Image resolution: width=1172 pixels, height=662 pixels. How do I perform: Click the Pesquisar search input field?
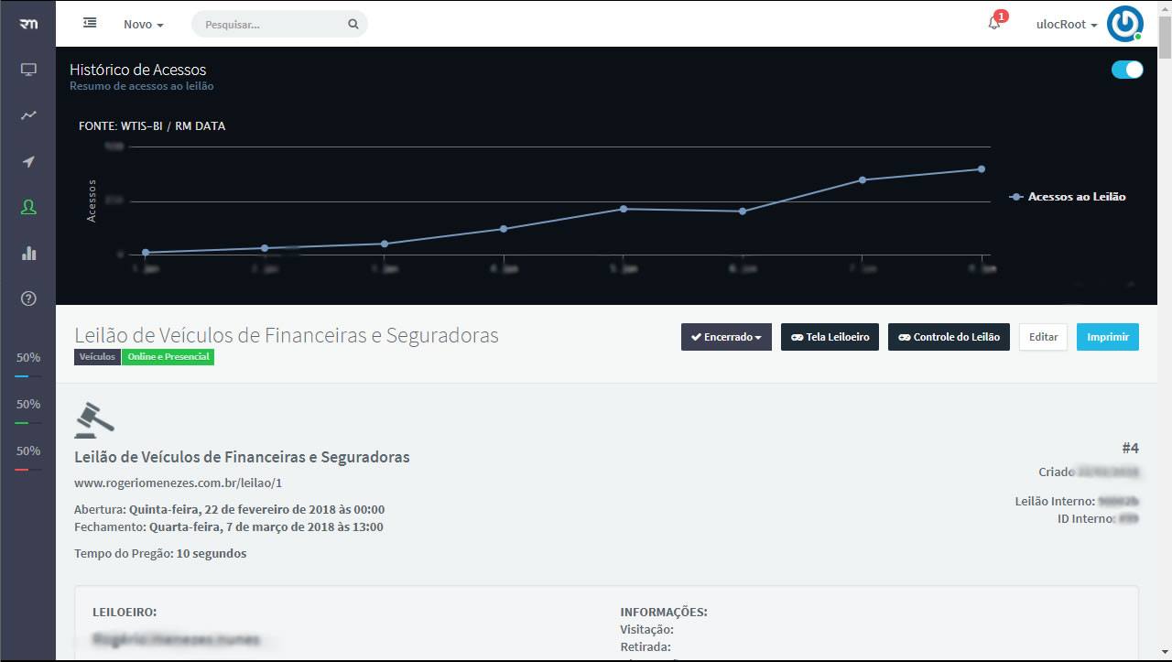pos(273,25)
